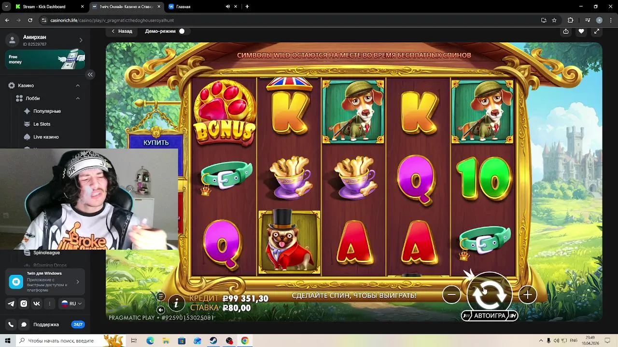
Task: Open the Free money banner
Action: (46, 59)
